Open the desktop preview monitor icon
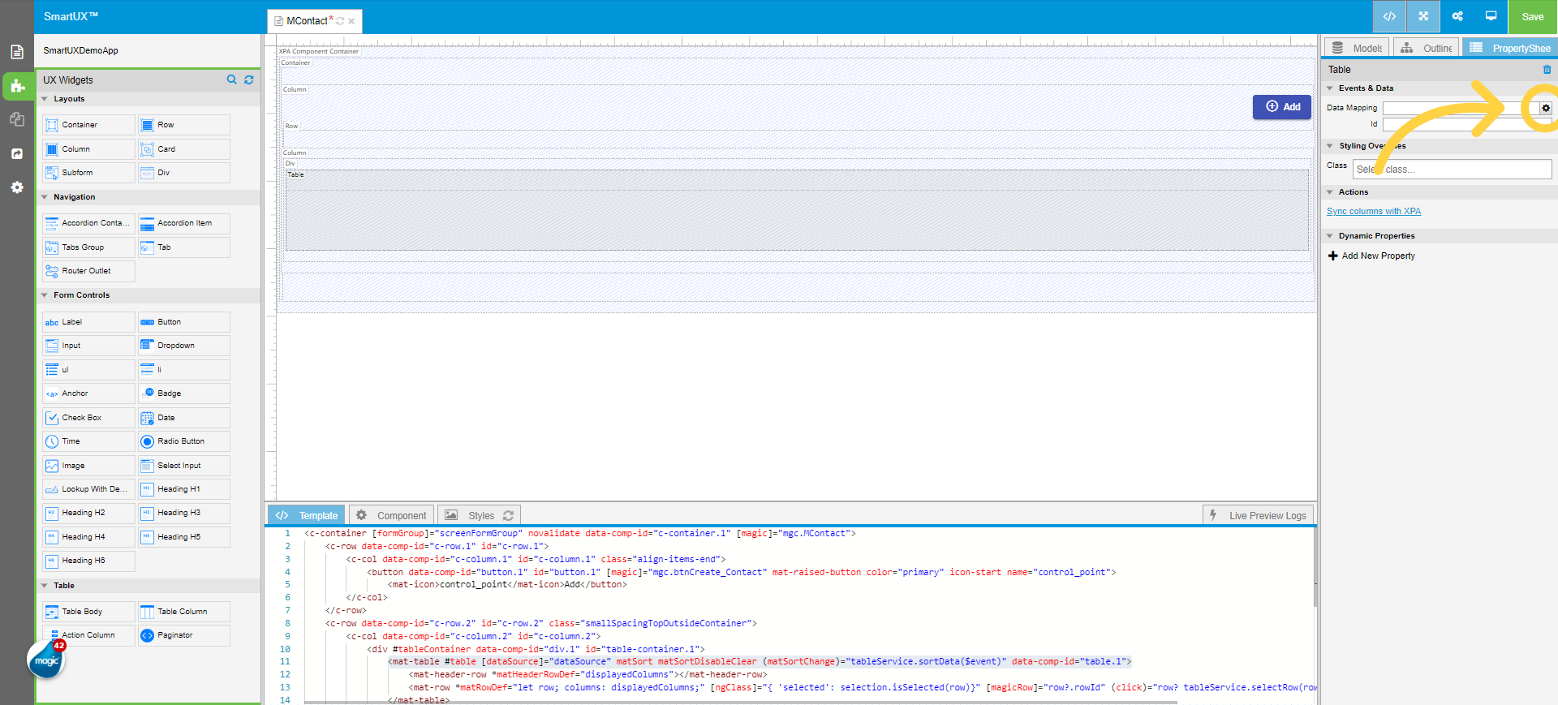 pos(1491,16)
